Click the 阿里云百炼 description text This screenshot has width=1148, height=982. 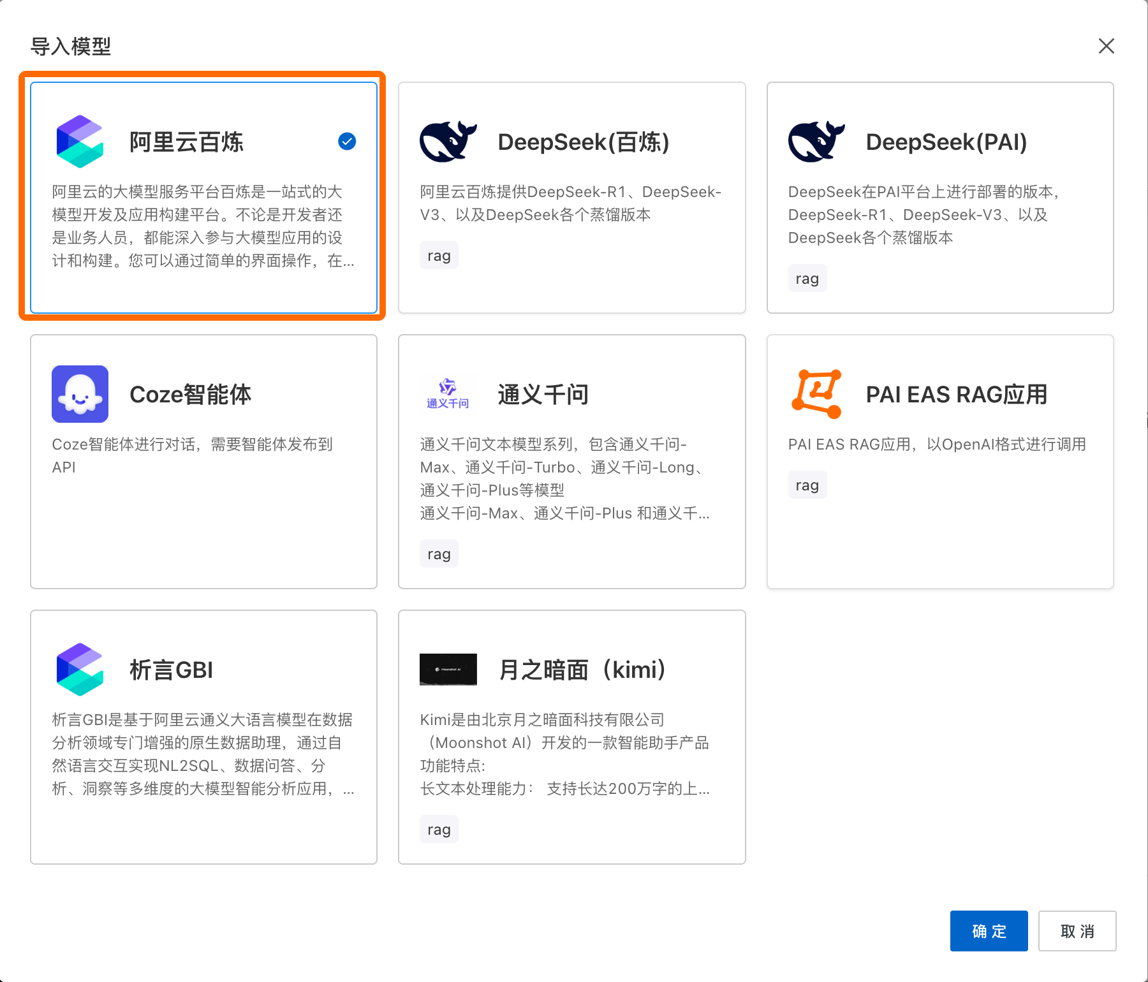203,226
